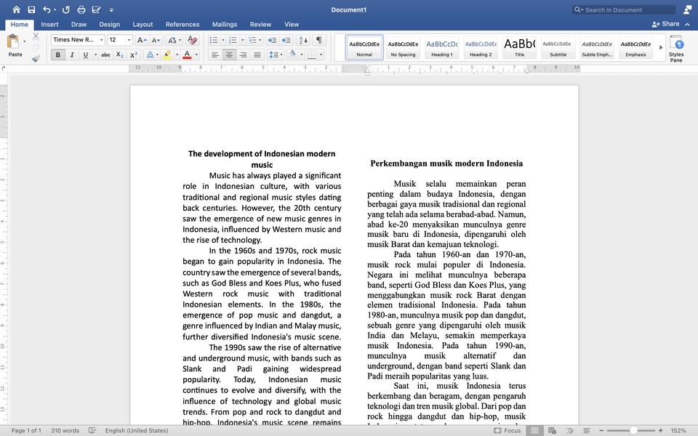Increase paragraph indent

click(x=286, y=40)
